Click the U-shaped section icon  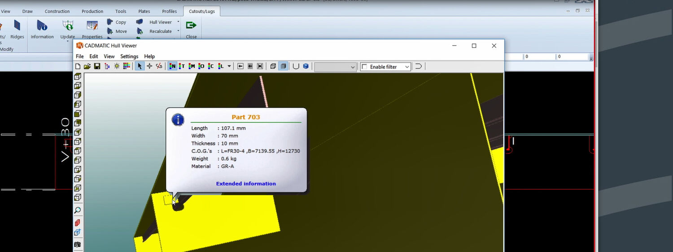coord(296,66)
